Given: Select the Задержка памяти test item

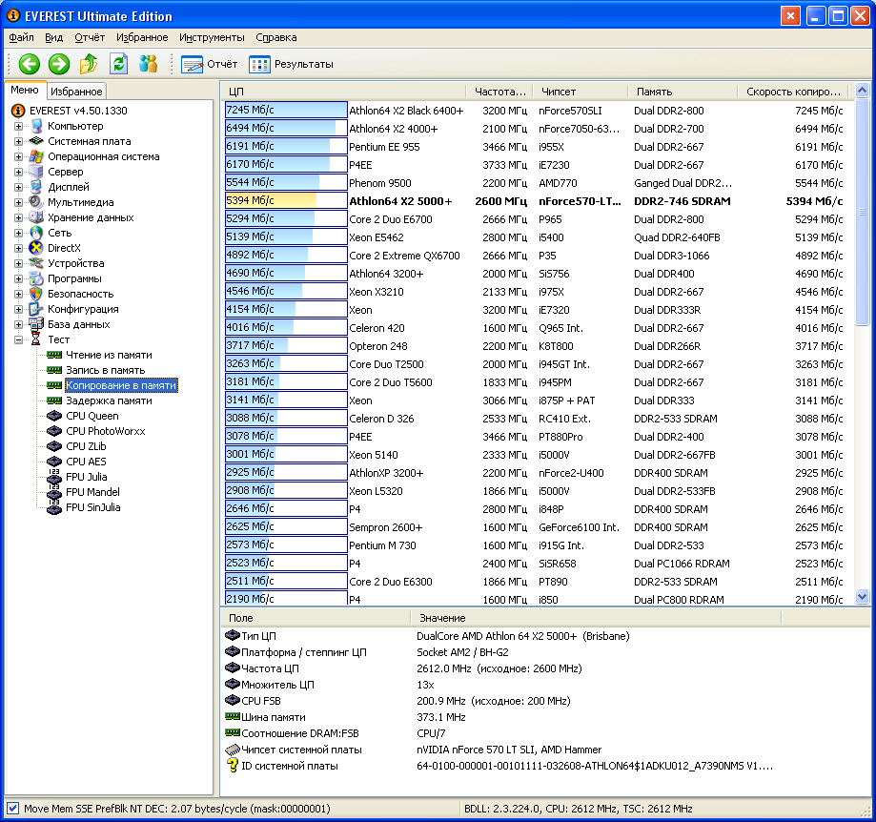Looking at the screenshot, I should (109, 401).
